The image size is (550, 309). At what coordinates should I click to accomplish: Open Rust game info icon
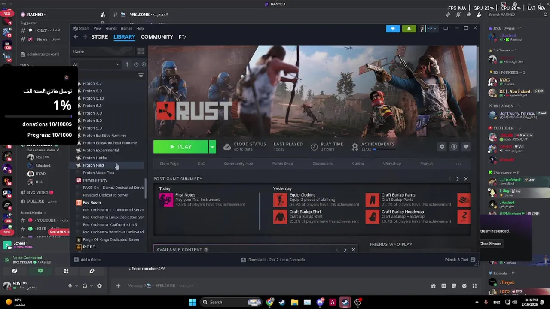(x=454, y=147)
